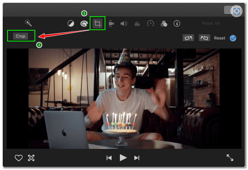
Task: Skip to the previous clip
Action: pos(109,158)
